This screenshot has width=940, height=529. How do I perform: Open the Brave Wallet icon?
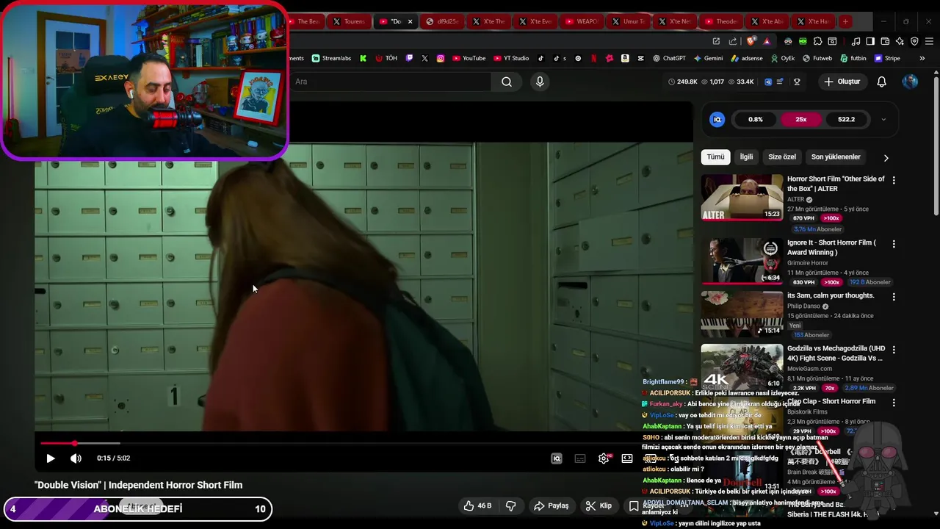pyautogui.click(x=885, y=41)
